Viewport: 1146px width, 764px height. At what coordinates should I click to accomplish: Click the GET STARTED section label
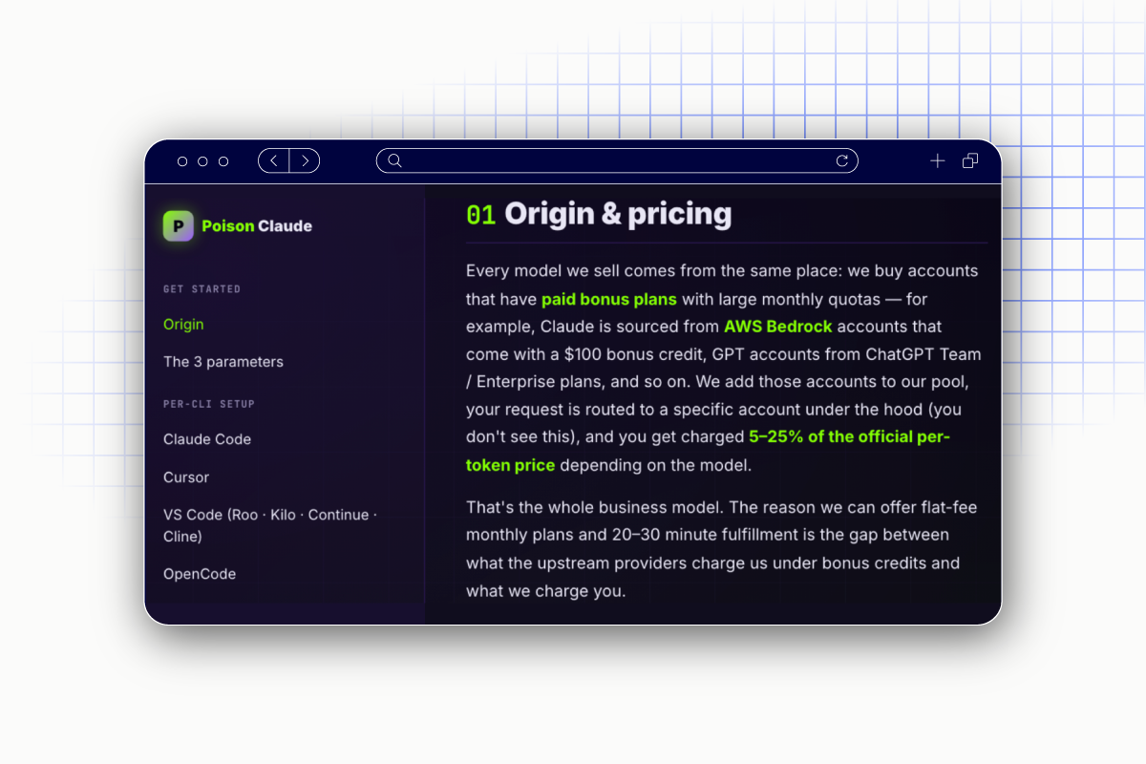[202, 289]
